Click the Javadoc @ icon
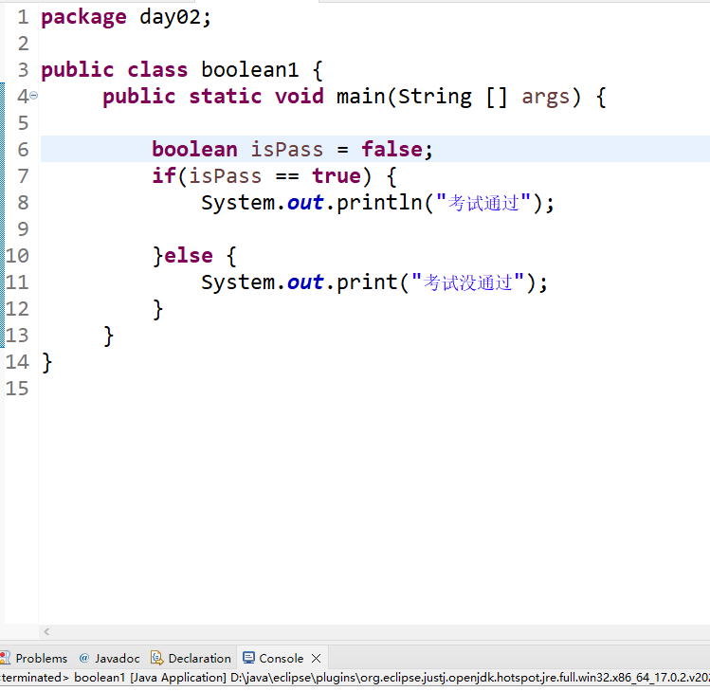Screen dimensions: 710x691 (x=83, y=658)
